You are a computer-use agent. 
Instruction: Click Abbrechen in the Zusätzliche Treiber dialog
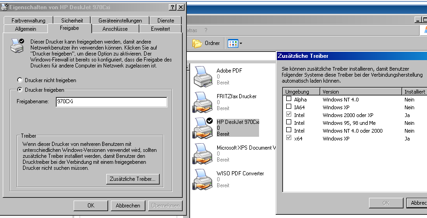tap(417, 203)
